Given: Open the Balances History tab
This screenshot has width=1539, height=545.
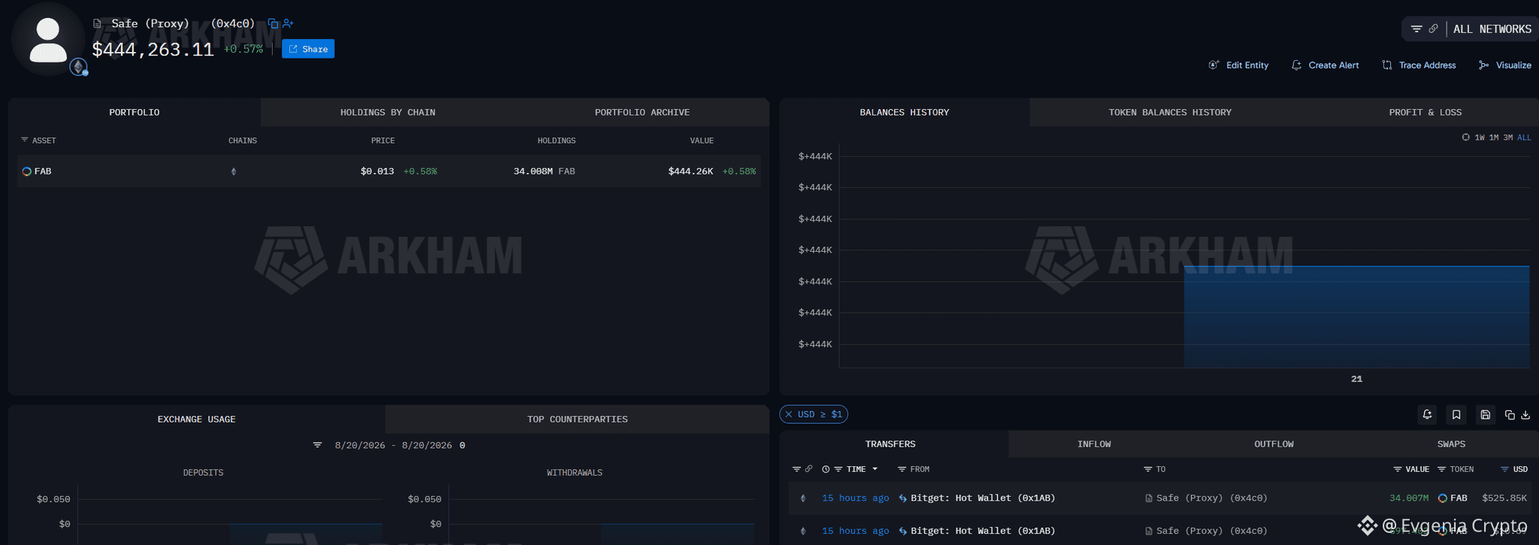Looking at the screenshot, I should click(904, 112).
